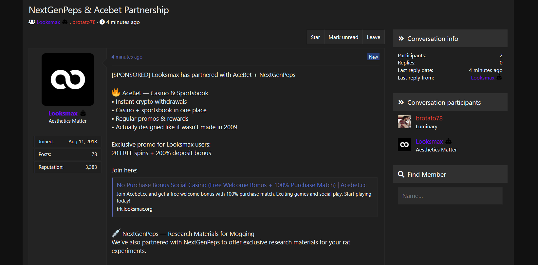
Task: Click the New badge on the message
Action: coord(373,57)
